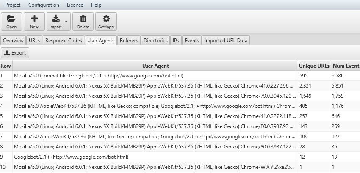Select the User Agents tab

pyautogui.click(x=101, y=40)
